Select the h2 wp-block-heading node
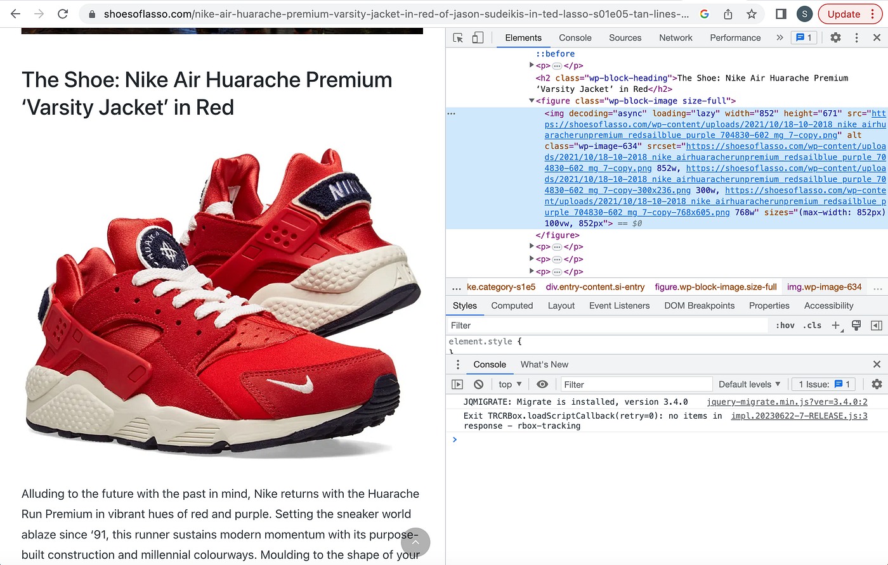This screenshot has height=565, width=888. click(x=691, y=84)
